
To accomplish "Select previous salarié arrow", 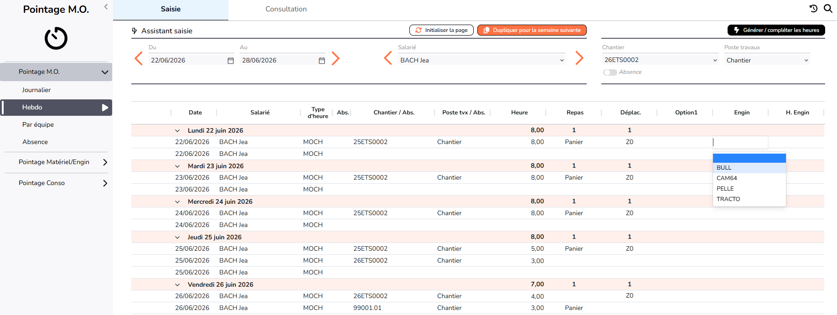I will pyautogui.click(x=388, y=58).
